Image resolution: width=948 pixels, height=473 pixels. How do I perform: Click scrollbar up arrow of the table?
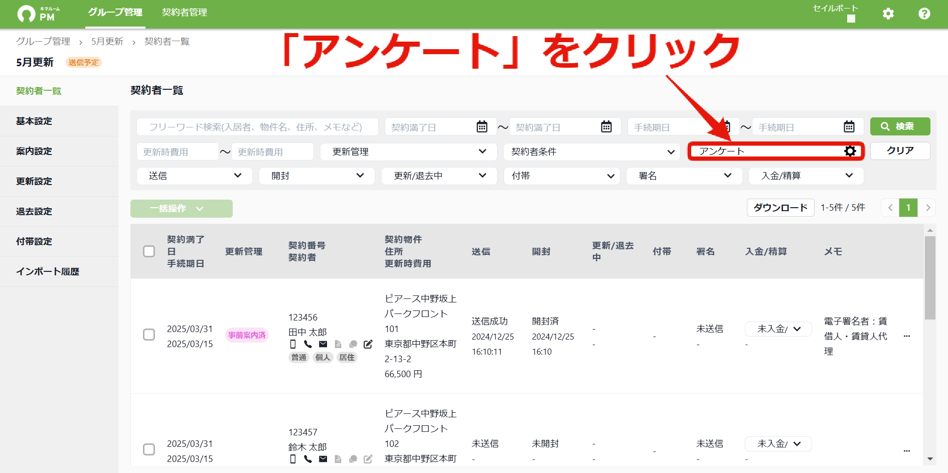coord(930,230)
